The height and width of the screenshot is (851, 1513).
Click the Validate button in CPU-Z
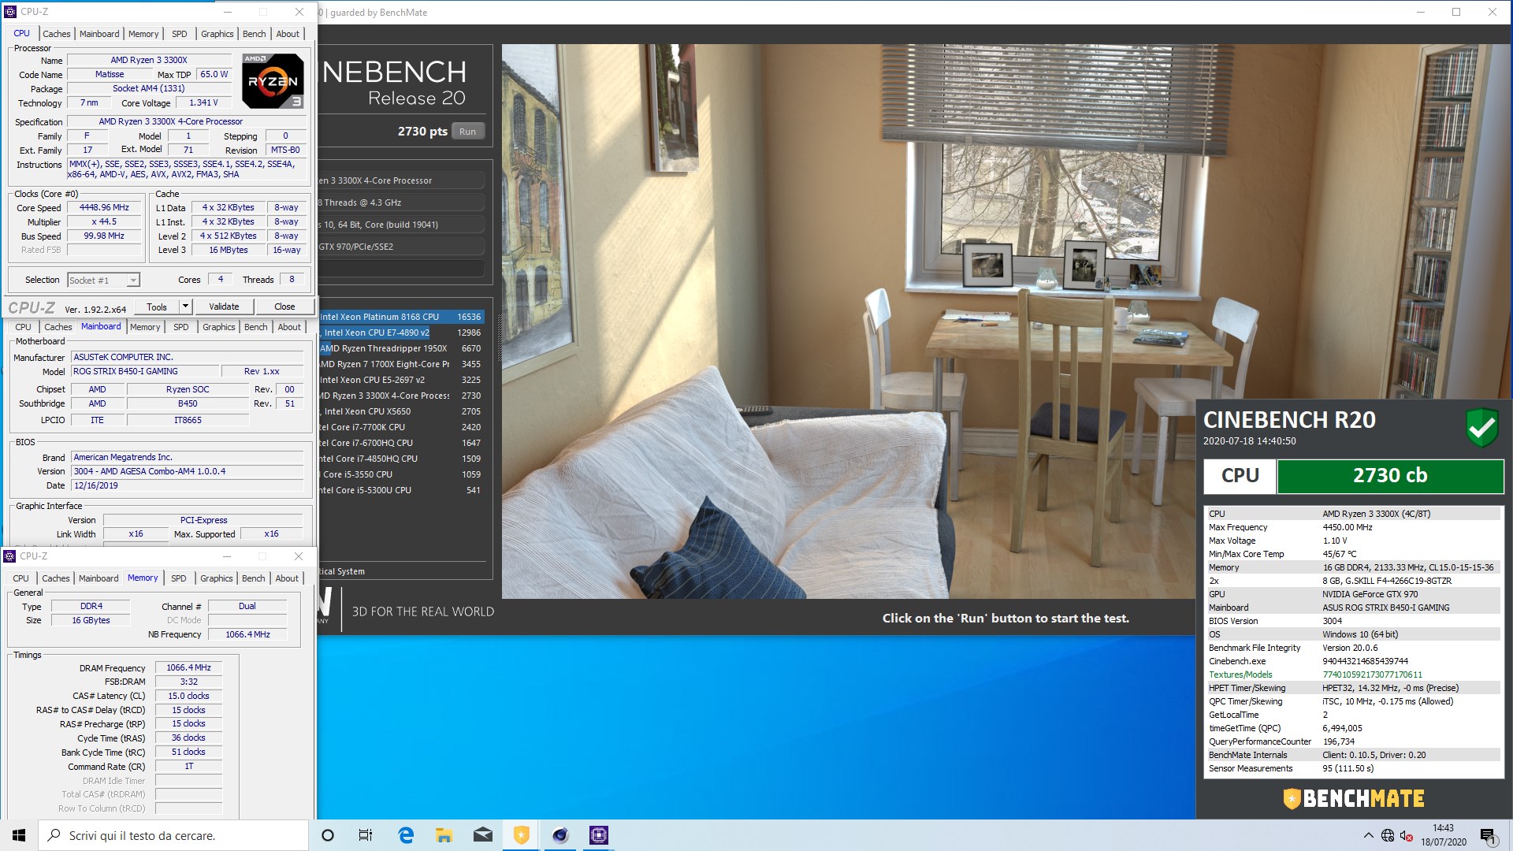coord(224,307)
